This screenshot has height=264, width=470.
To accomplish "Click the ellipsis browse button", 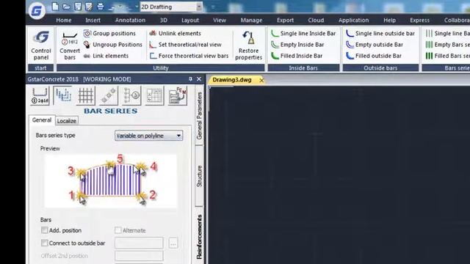I will (x=173, y=243).
